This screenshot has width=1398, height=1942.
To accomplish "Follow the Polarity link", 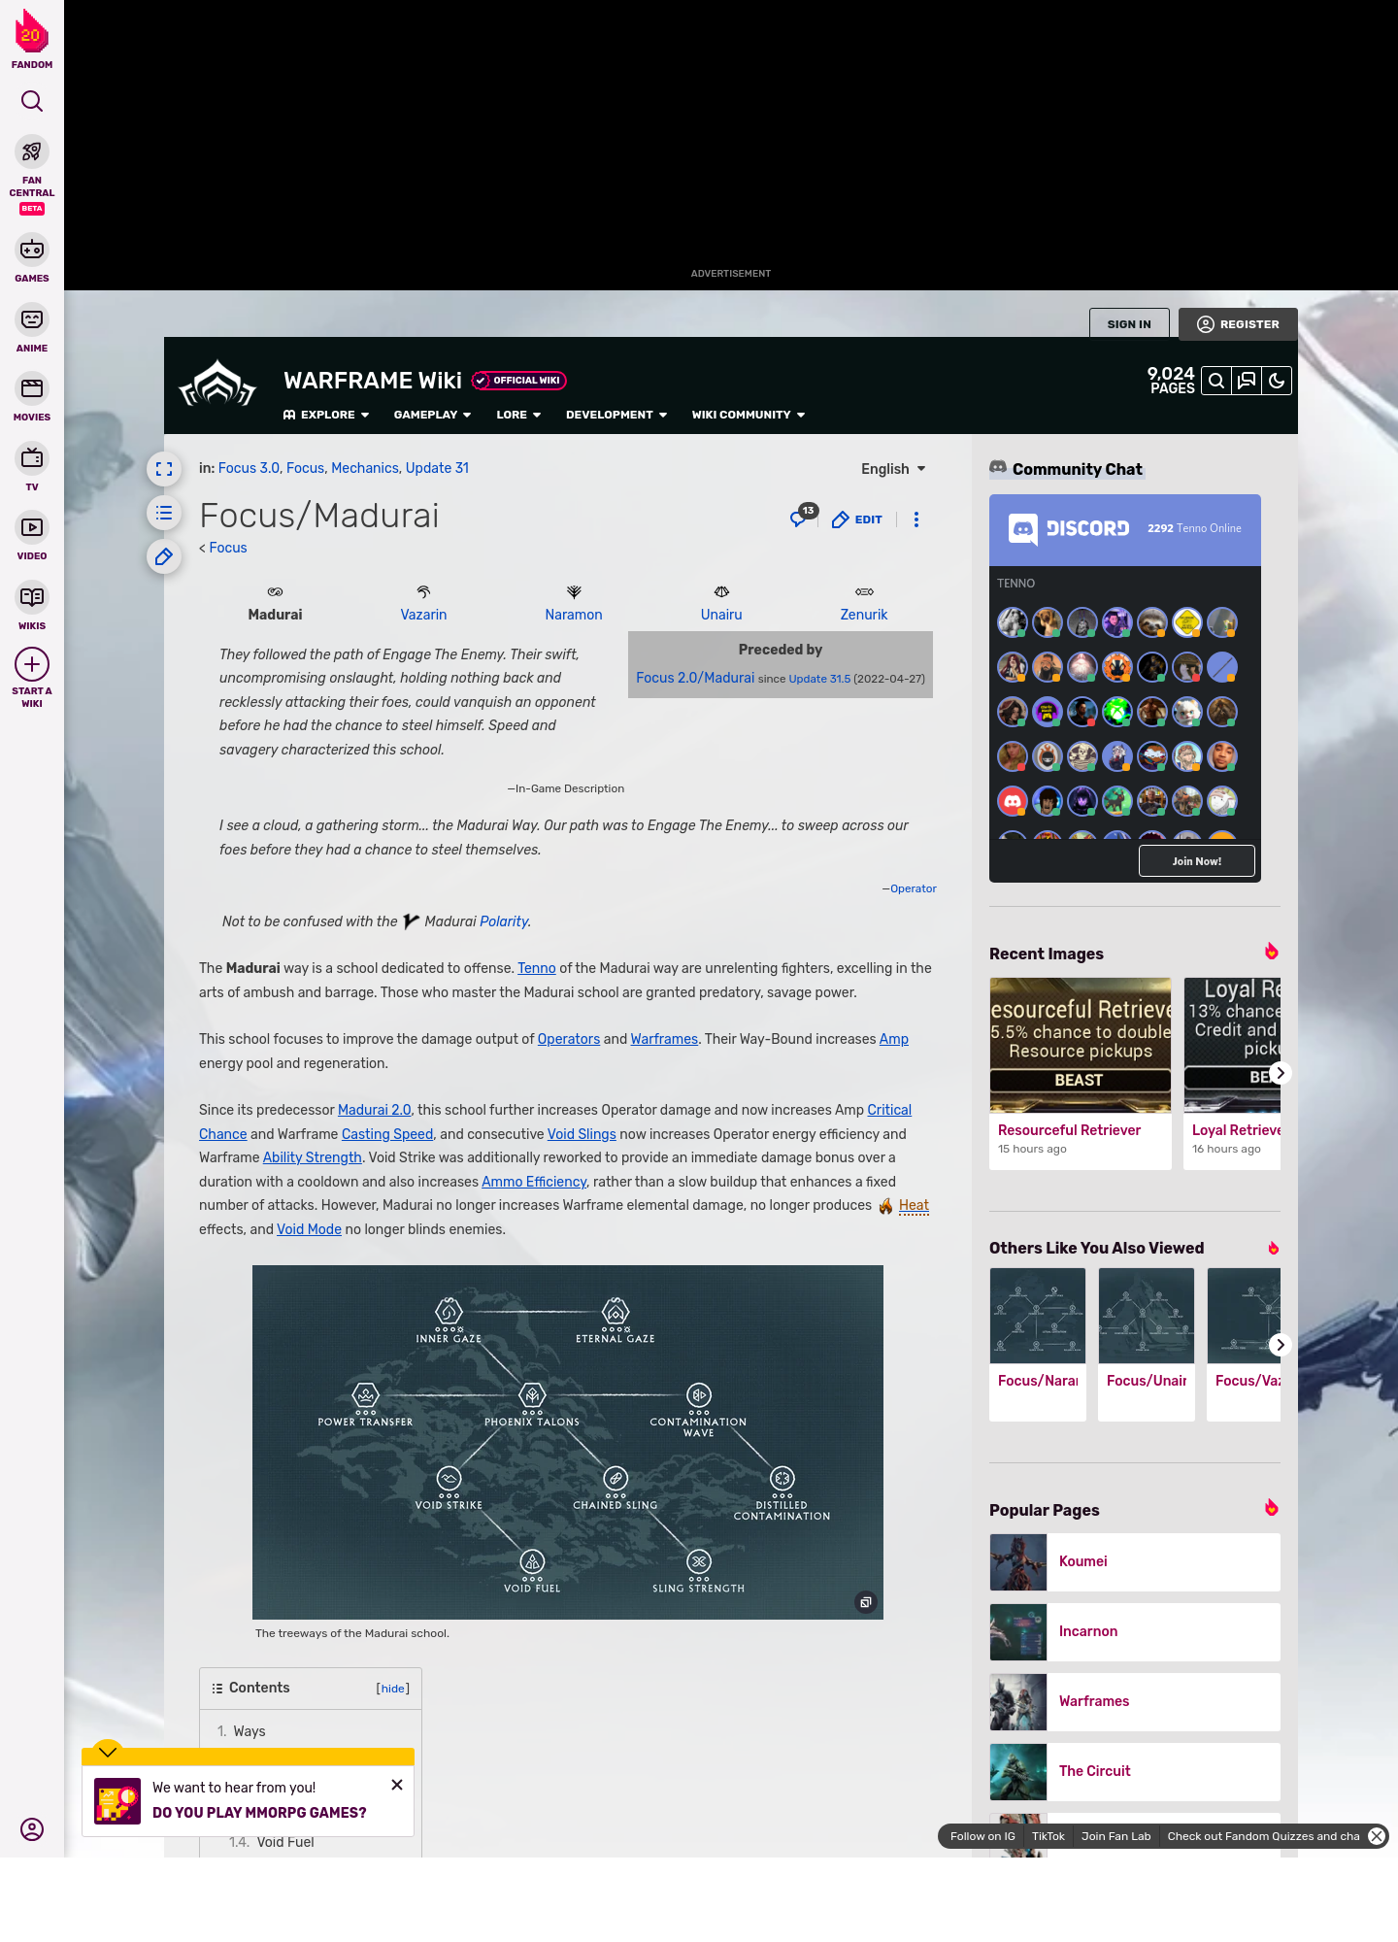I will (504, 921).
